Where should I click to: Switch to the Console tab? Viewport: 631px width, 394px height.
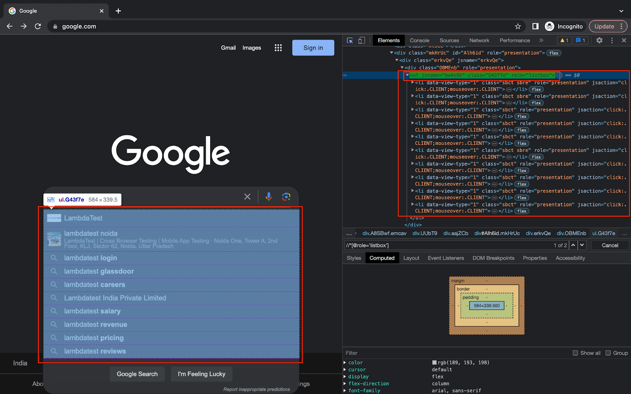click(419, 41)
